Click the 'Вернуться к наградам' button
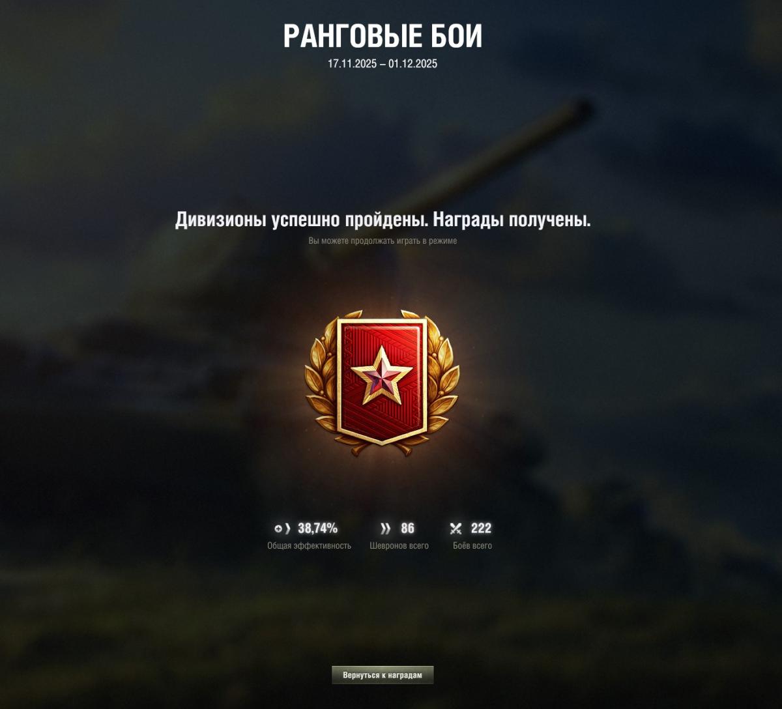Image resolution: width=782 pixels, height=709 pixels. click(x=383, y=675)
